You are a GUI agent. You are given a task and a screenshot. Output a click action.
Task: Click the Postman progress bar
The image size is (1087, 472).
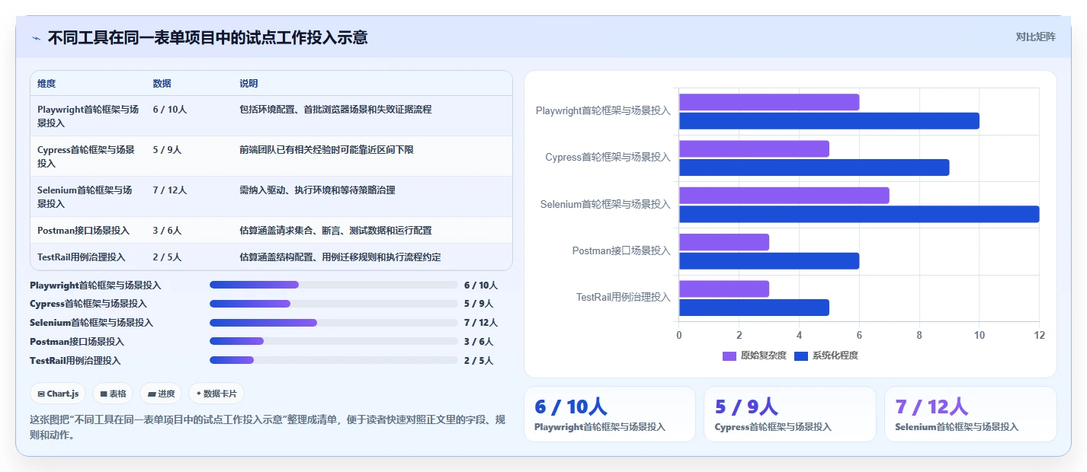pos(334,342)
